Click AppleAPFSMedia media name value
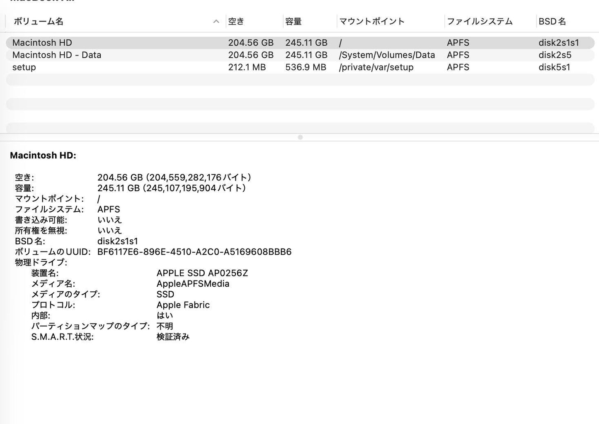Image resolution: width=599 pixels, height=424 pixels. [193, 284]
